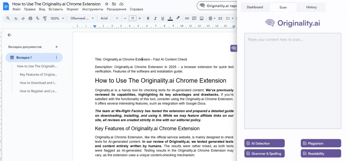The height and width of the screenshot is (161, 348).
Task: Toggle bold formatting
Action: coord(148,18)
